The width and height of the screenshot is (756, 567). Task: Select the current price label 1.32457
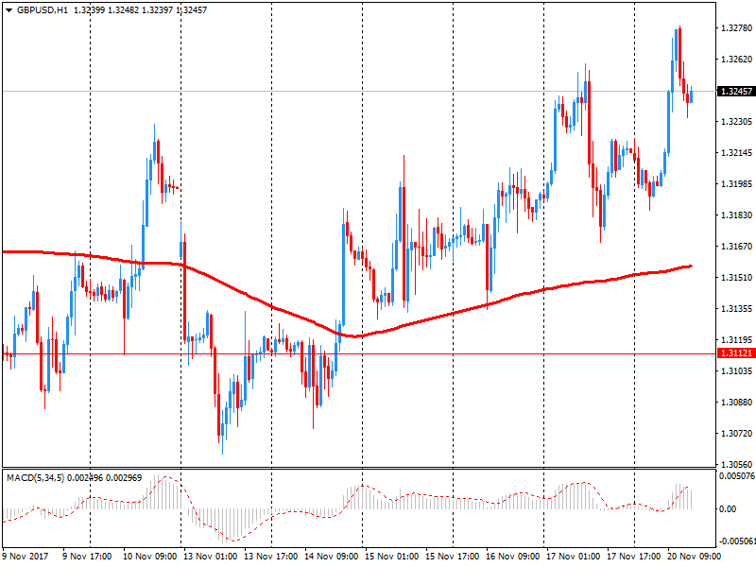[736, 91]
